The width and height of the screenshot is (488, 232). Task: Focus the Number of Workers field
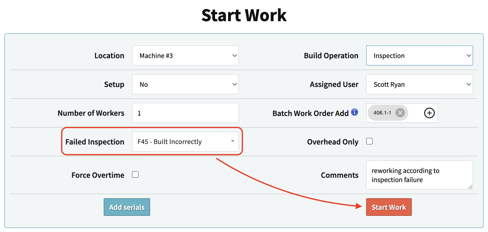(x=185, y=113)
